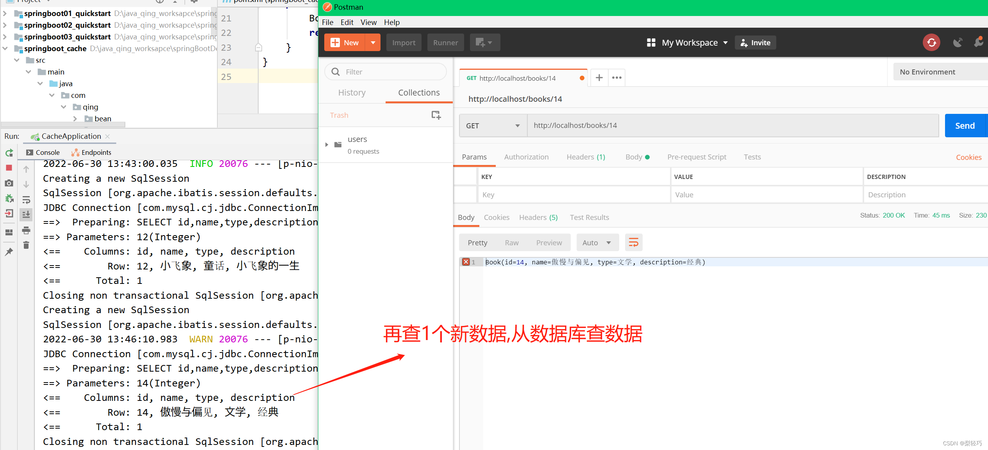Viewport: 988px width, 450px height.
Task: Clear console output using trash icon
Action: pos(26,245)
